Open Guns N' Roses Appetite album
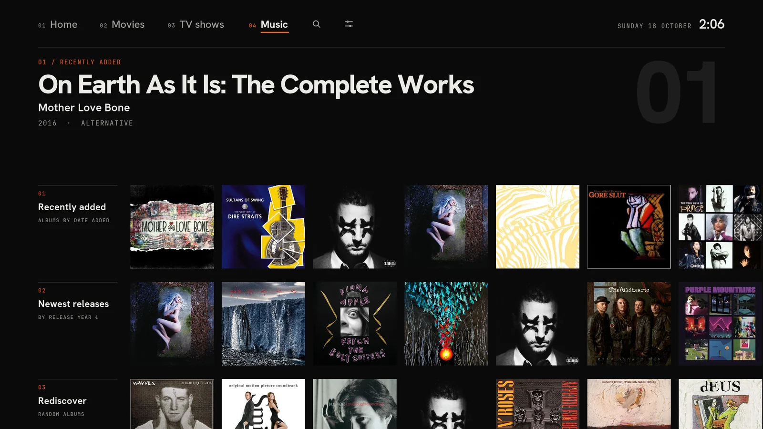 coord(538,404)
